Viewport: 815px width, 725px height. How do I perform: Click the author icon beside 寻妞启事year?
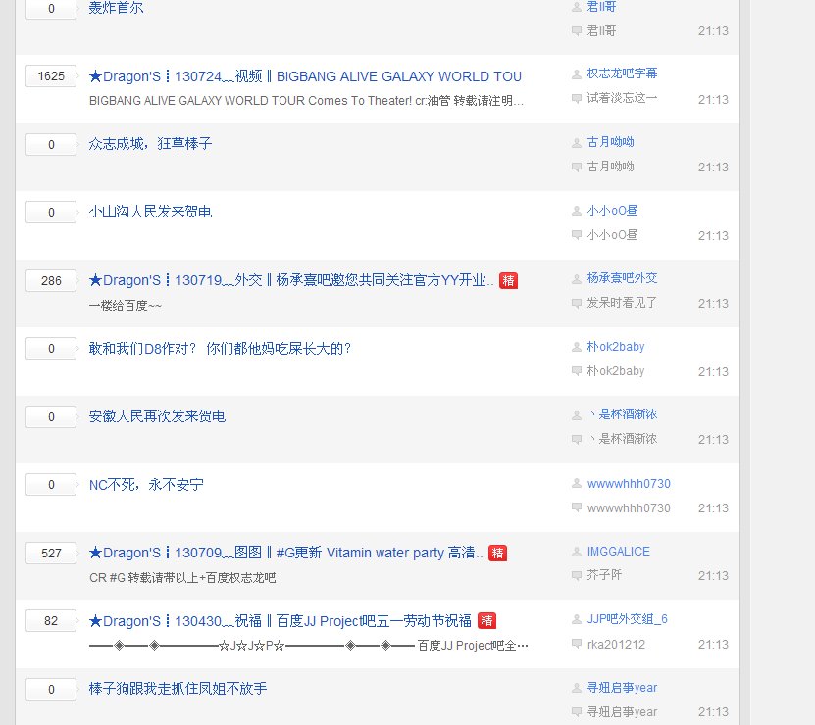[578, 688]
